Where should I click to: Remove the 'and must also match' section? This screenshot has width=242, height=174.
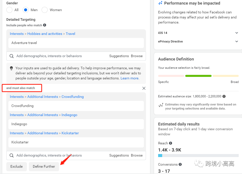pos(144,88)
